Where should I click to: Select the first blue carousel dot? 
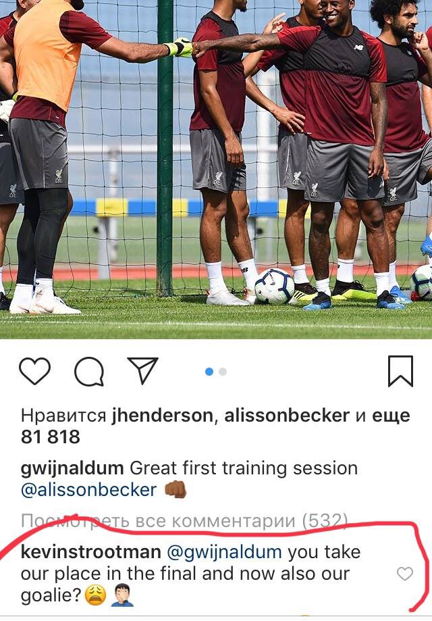click(209, 372)
